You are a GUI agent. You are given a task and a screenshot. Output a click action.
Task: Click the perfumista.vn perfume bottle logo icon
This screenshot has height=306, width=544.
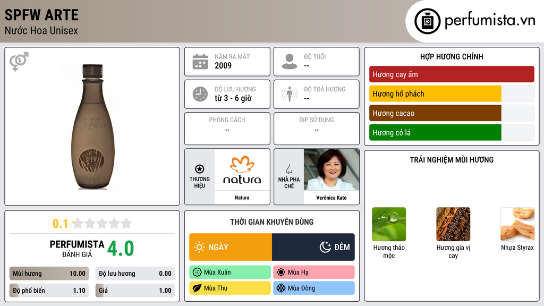tap(427, 21)
